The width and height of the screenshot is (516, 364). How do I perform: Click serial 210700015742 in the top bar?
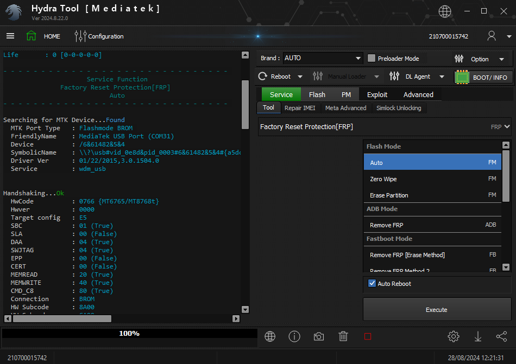[448, 36]
